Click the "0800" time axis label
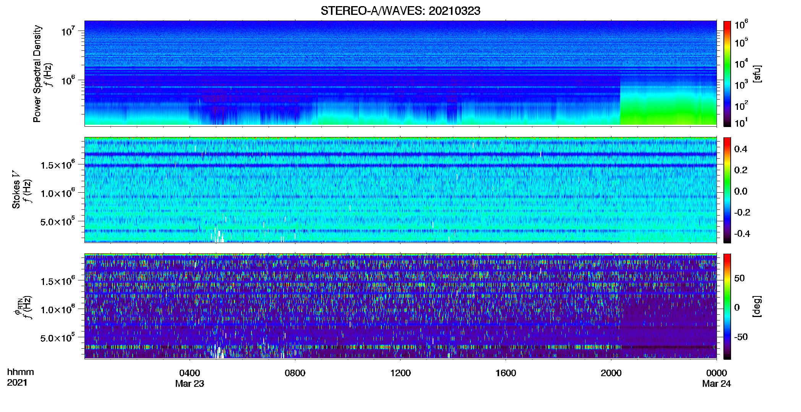The image size is (801, 412). (295, 373)
